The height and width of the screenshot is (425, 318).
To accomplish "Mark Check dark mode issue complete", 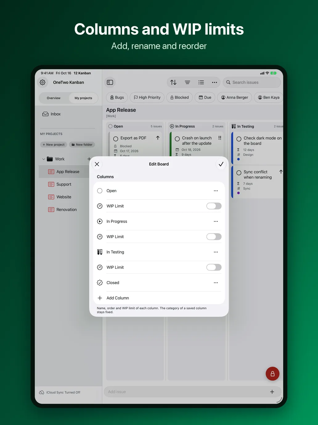I will tap(239, 139).
